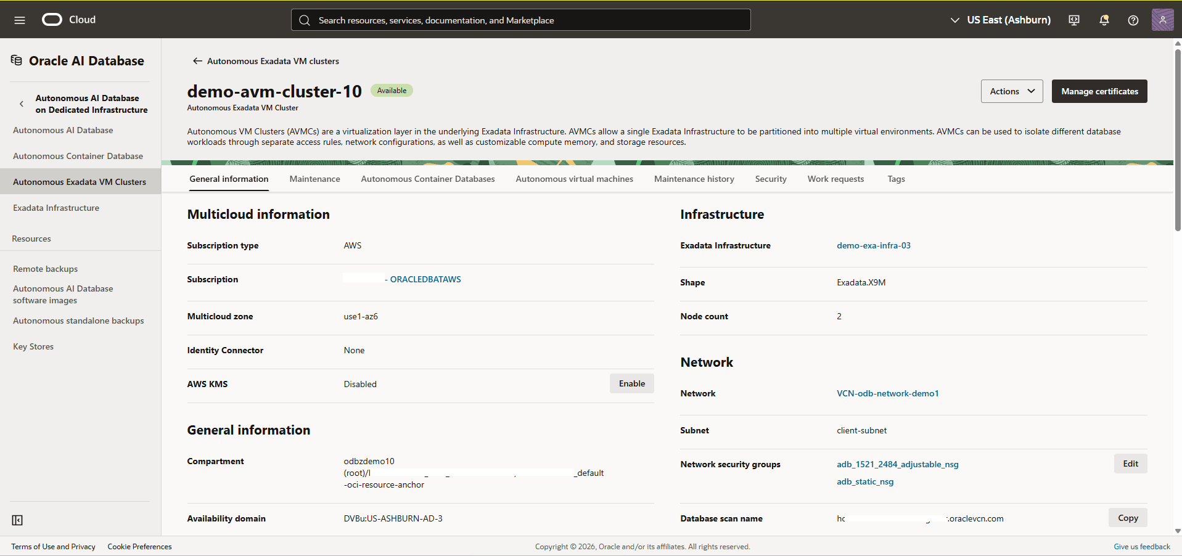Collapse the side navigation panel icon

point(17,520)
